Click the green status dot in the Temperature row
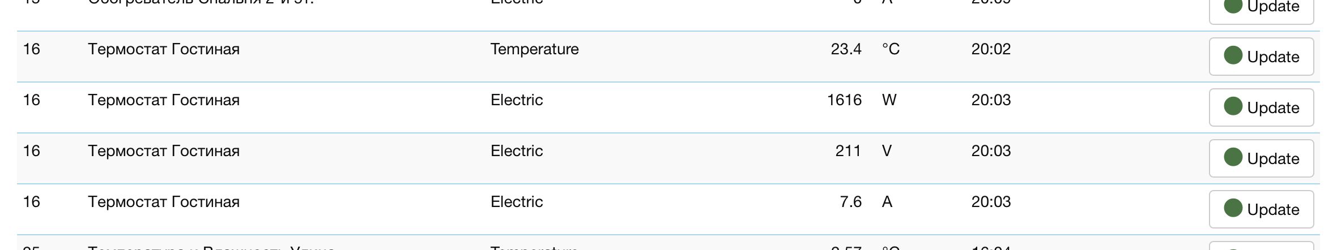The width and height of the screenshot is (1337, 250). 1233,55
